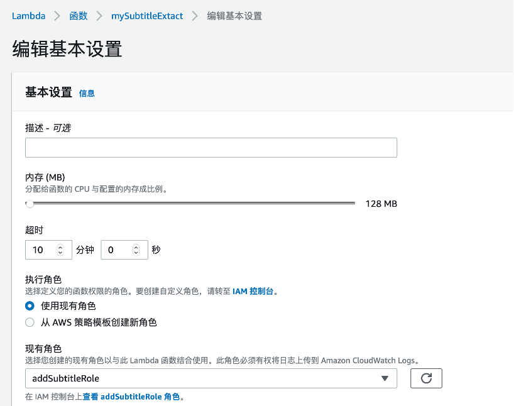Screen dimensions: 514x406
Task: Click the memory slider handle
Action: click(x=30, y=204)
